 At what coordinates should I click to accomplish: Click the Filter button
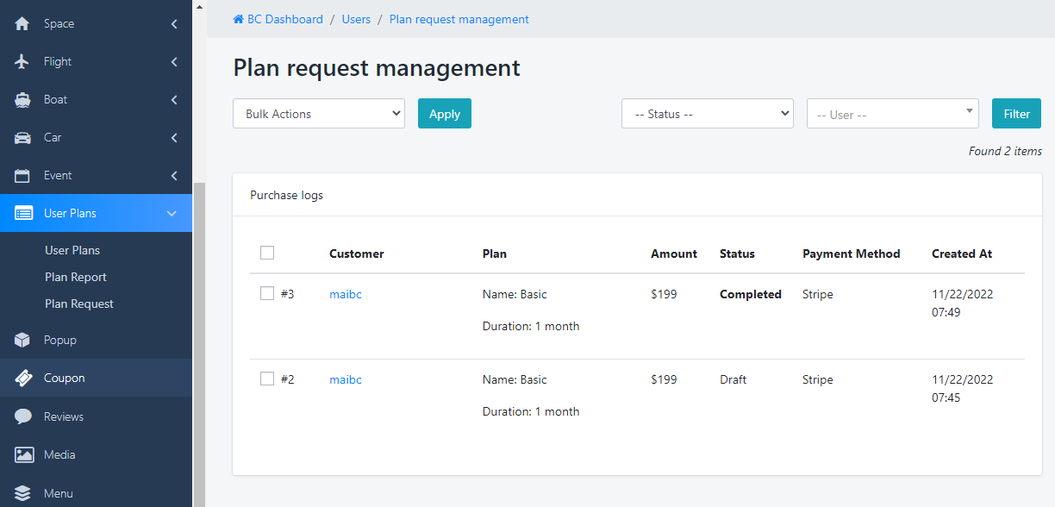[1016, 114]
